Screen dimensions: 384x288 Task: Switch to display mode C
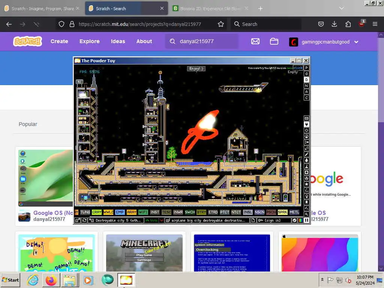pos(306,98)
